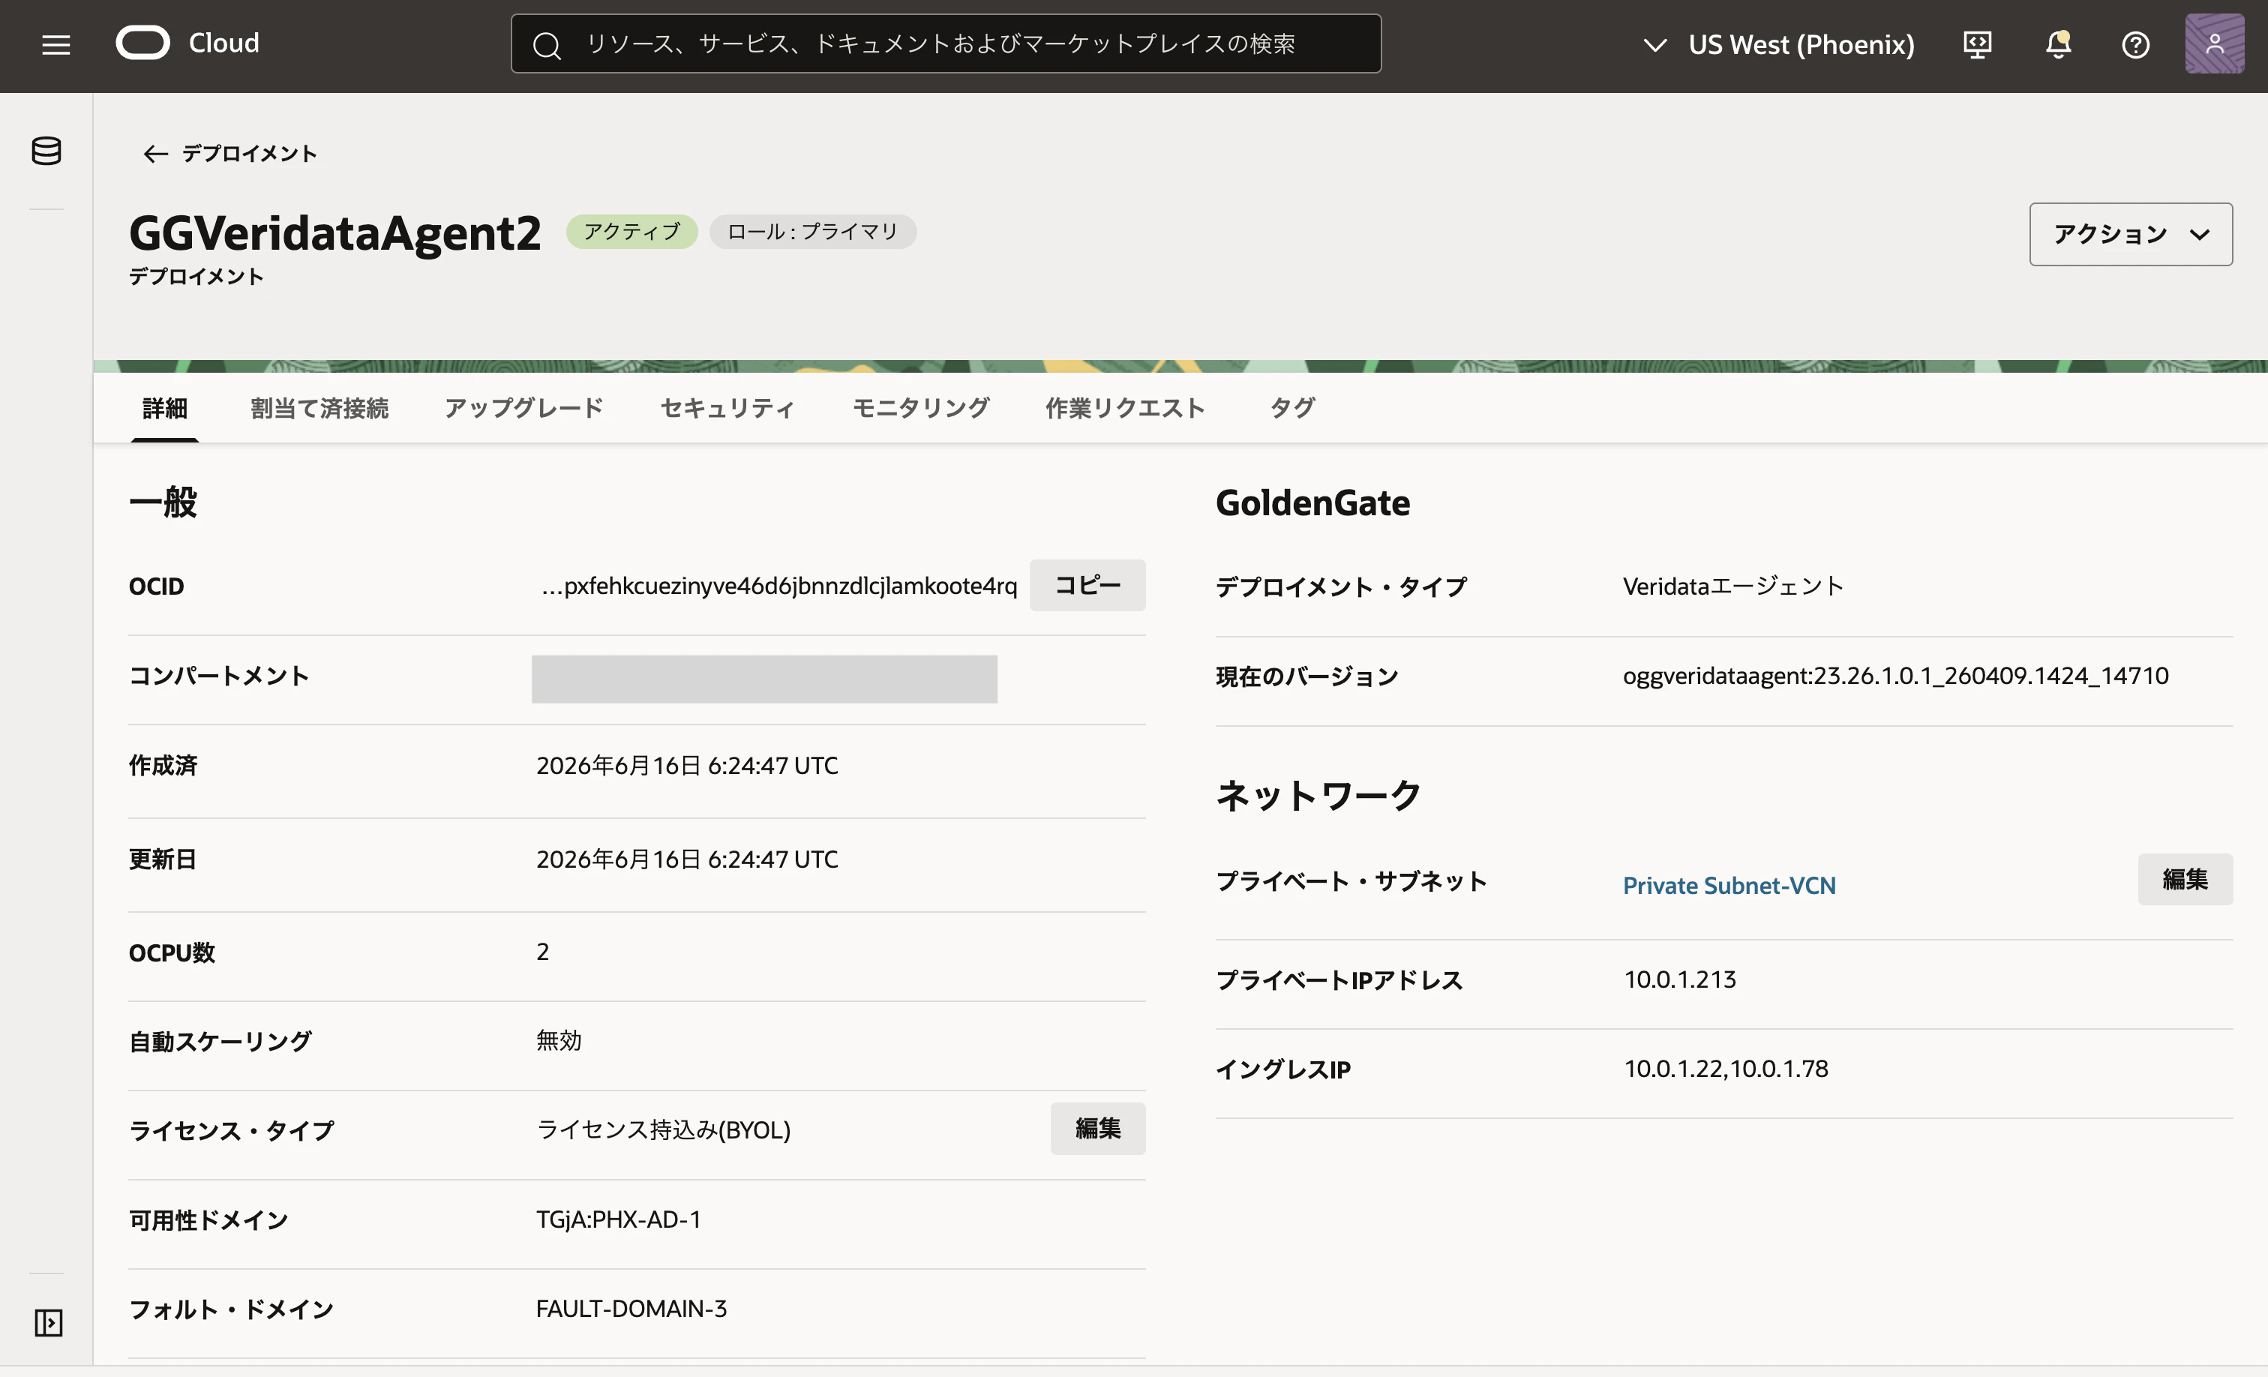Viewport: 2268px width, 1377px height.
Task: Open the notifications bell
Action: click(2058, 44)
